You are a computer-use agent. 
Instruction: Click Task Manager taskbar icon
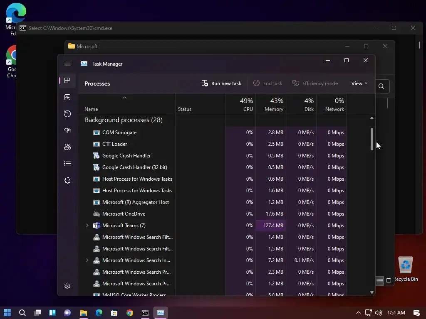[161, 312]
